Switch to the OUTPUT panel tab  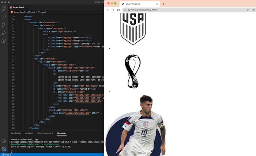[x=29, y=133]
